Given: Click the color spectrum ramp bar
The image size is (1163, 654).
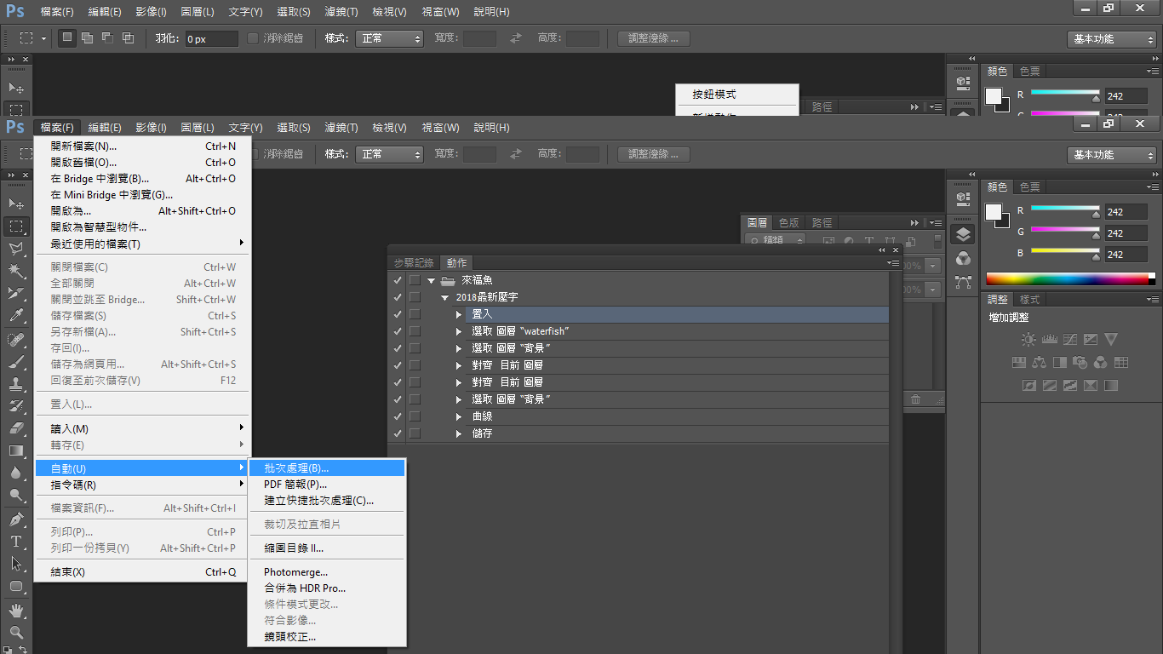Looking at the screenshot, I should pyautogui.click(x=1070, y=278).
